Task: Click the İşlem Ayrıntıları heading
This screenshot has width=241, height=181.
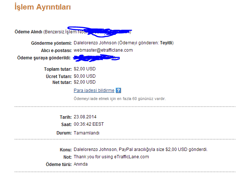Action: click(x=43, y=7)
